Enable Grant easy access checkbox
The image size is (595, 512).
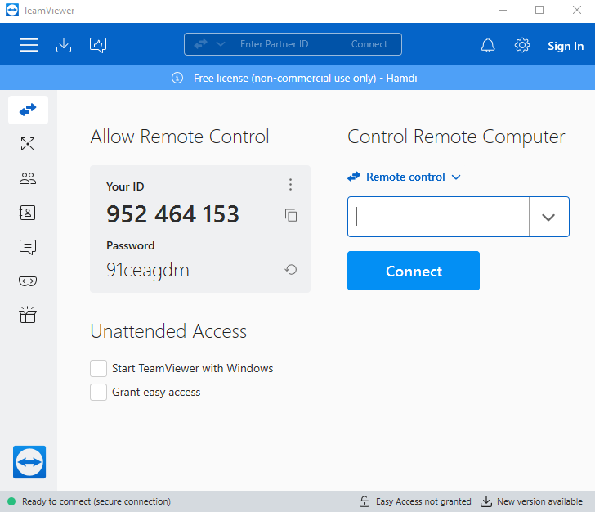click(x=98, y=392)
